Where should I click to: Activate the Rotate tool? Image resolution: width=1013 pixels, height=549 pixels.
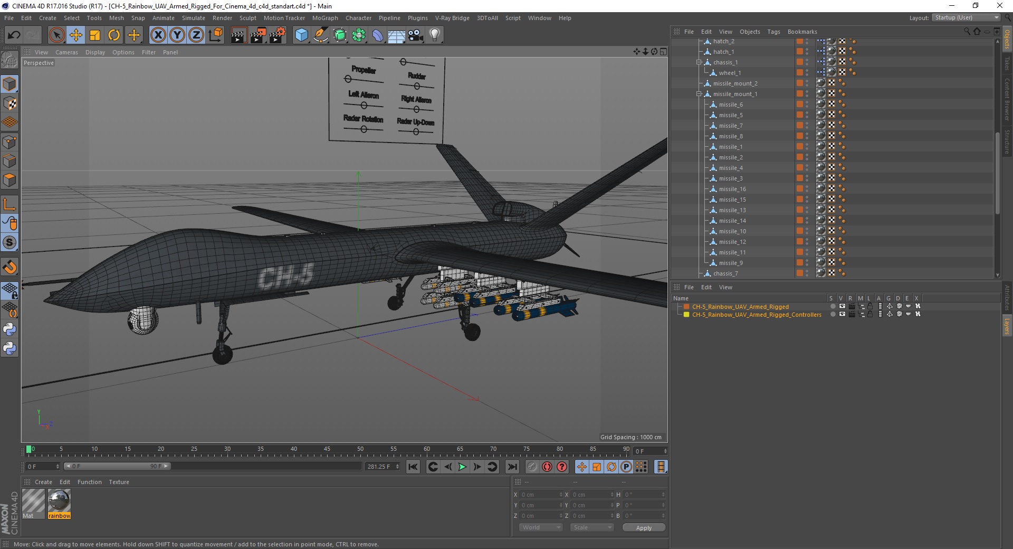pyautogui.click(x=114, y=35)
